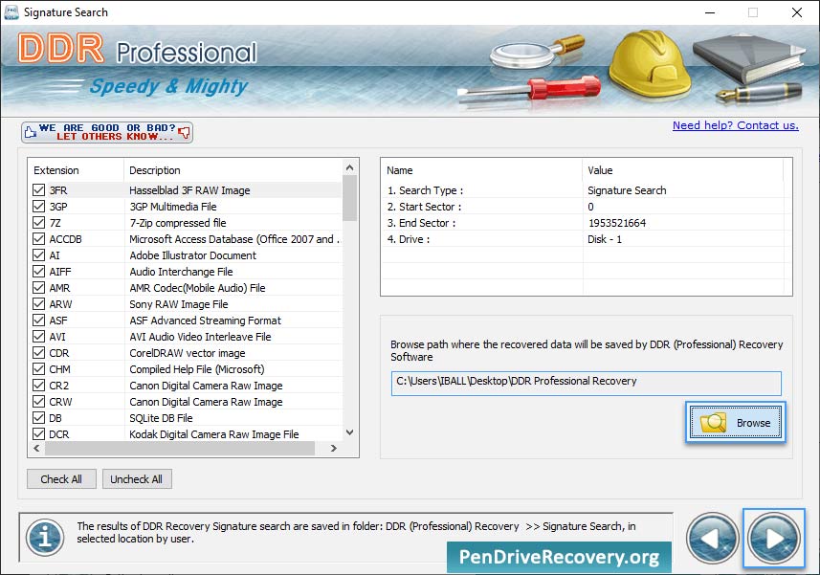Uncheck the AVI extension checkbox
The width and height of the screenshot is (820, 575).
click(x=38, y=336)
